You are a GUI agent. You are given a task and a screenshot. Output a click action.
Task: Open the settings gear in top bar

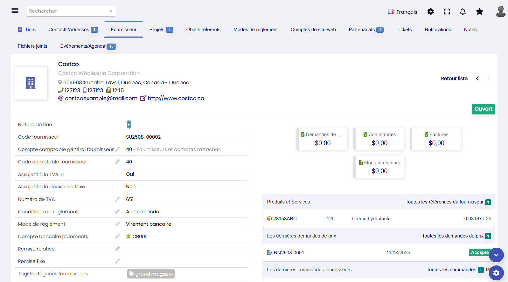pyautogui.click(x=430, y=12)
